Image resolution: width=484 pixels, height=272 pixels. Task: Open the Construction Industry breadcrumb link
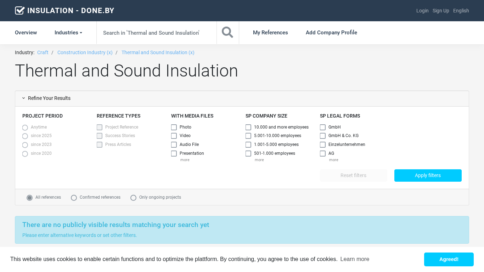(85, 52)
